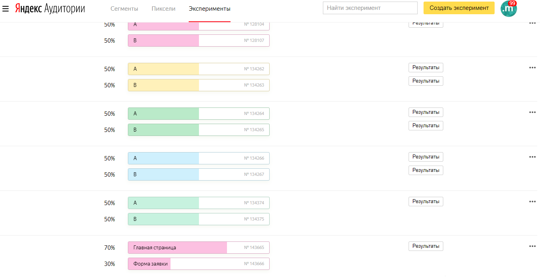
Task: Click the pink Форма заявки 30% bar
Action: tap(199, 264)
